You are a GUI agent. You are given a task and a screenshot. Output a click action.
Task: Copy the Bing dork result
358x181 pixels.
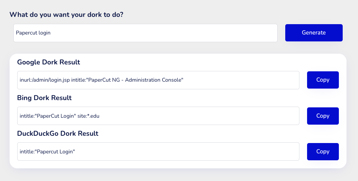tap(323, 116)
